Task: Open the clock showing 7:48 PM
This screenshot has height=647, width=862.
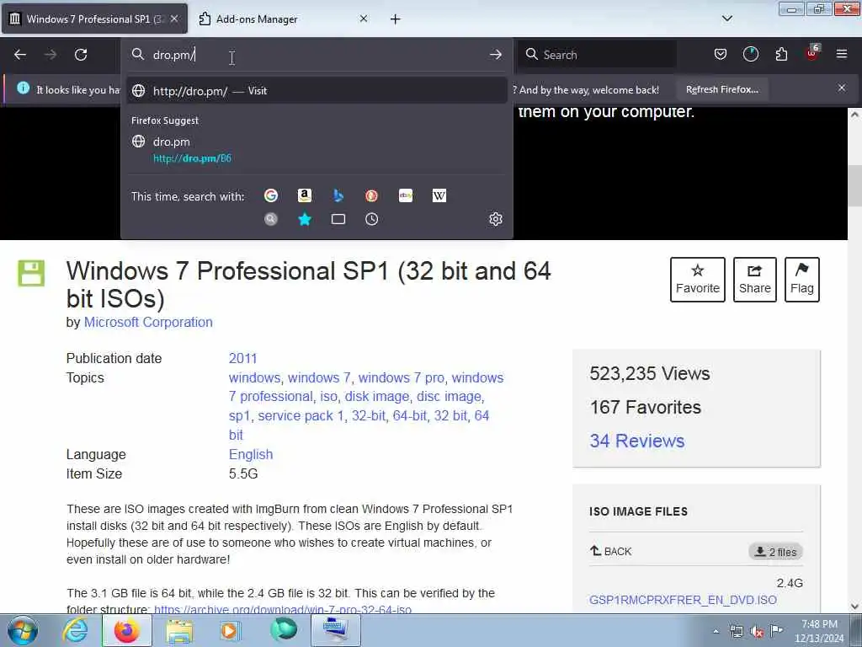Action: 819,631
